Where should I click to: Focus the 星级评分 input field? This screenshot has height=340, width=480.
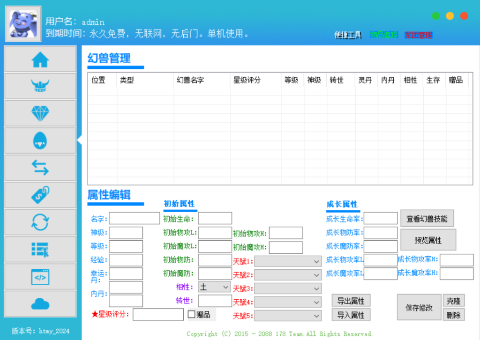tap(158, 314)
